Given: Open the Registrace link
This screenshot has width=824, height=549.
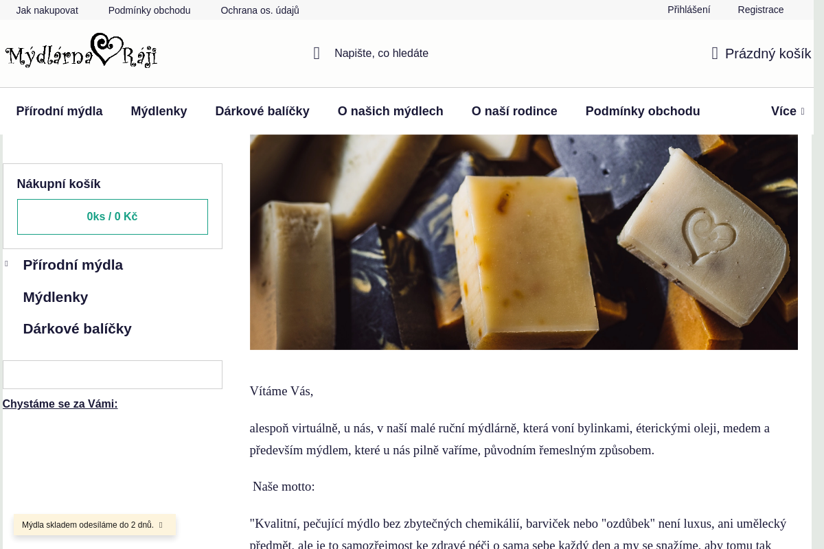Looking at the screenshot, I should coord(760,10).
